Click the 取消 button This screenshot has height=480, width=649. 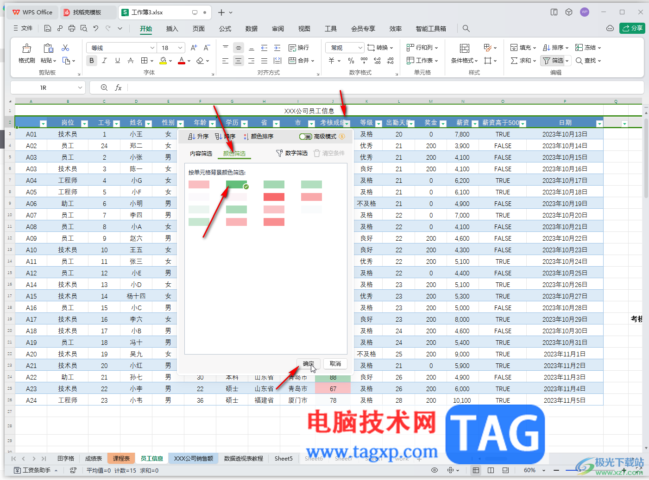pyautogui.click(x=335, y=364)
